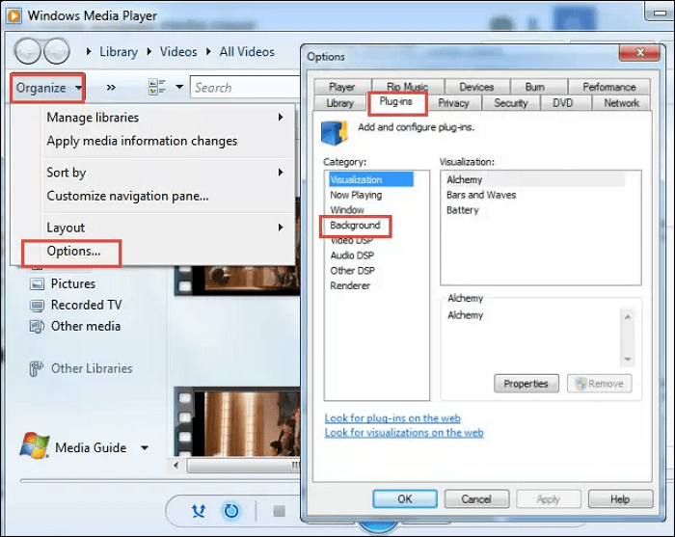Expand the arrow before All Videos breadcrumb
The height and width of the screenshot is (537, 675).
pos(208,52)
